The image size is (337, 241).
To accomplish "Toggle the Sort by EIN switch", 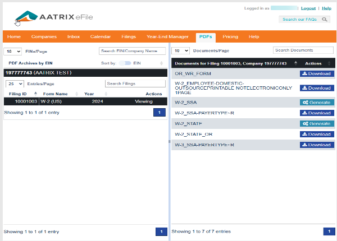I will point(124,63).
